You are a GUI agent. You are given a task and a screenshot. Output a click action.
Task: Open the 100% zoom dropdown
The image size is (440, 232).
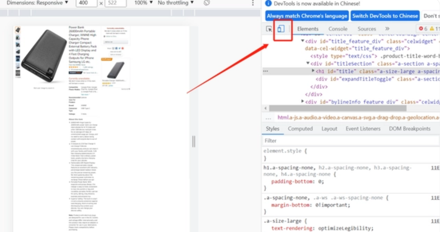coord(143,3)
